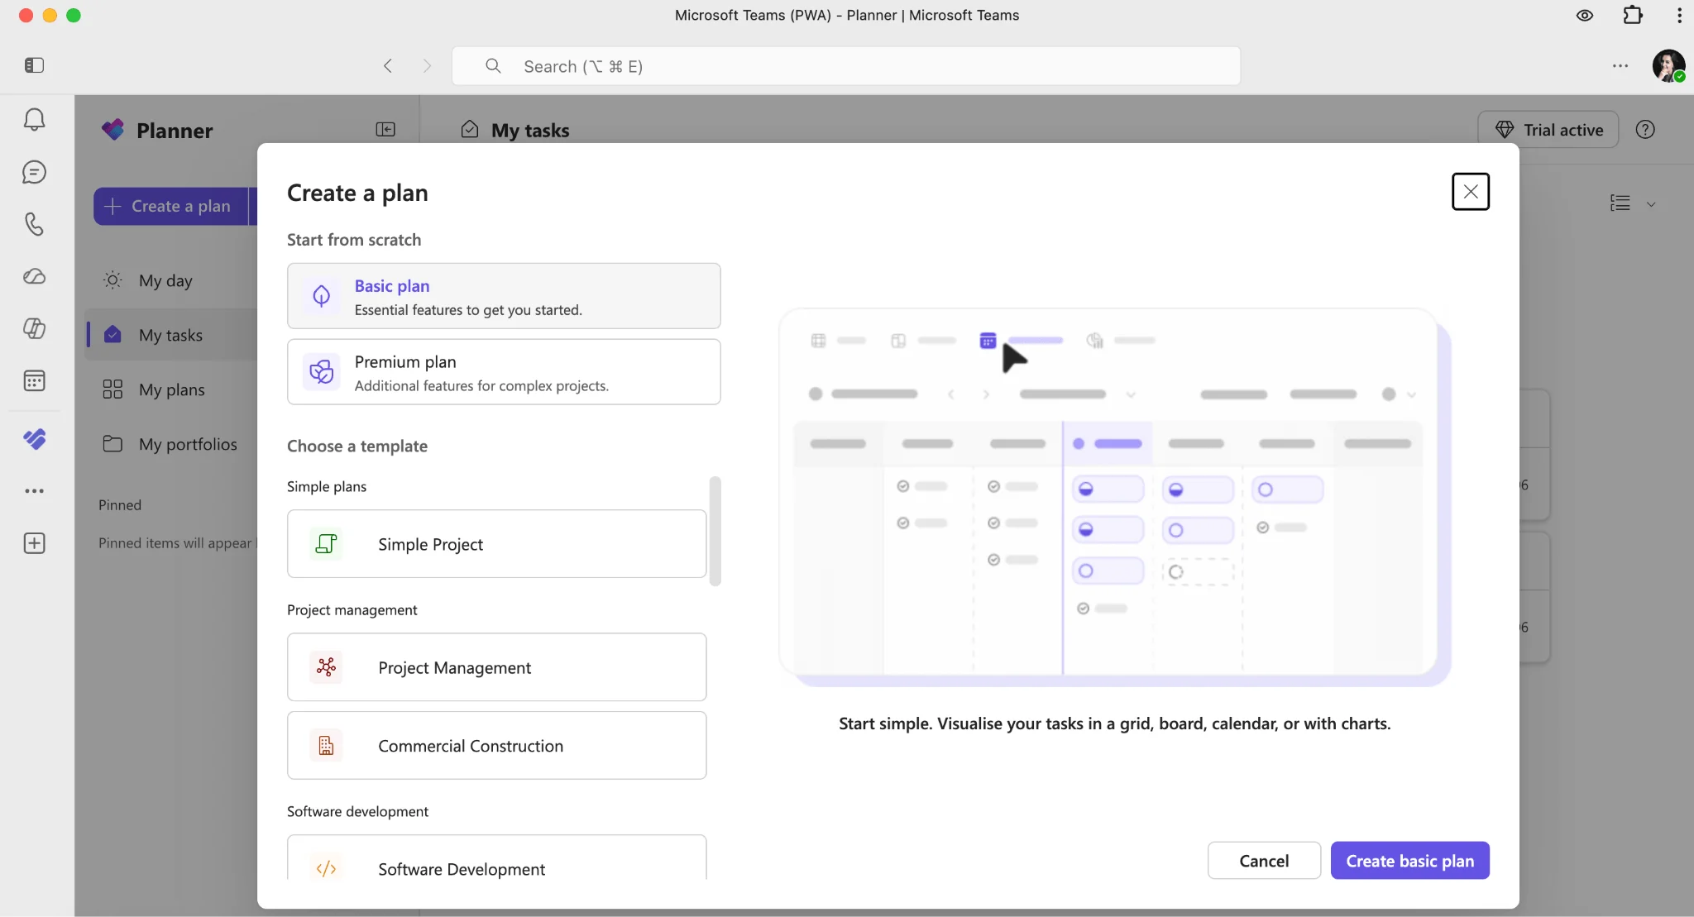This screenshot has width=1694, height=917.
Task: Close the Create a plan dialog
Action: (1471, 192)
